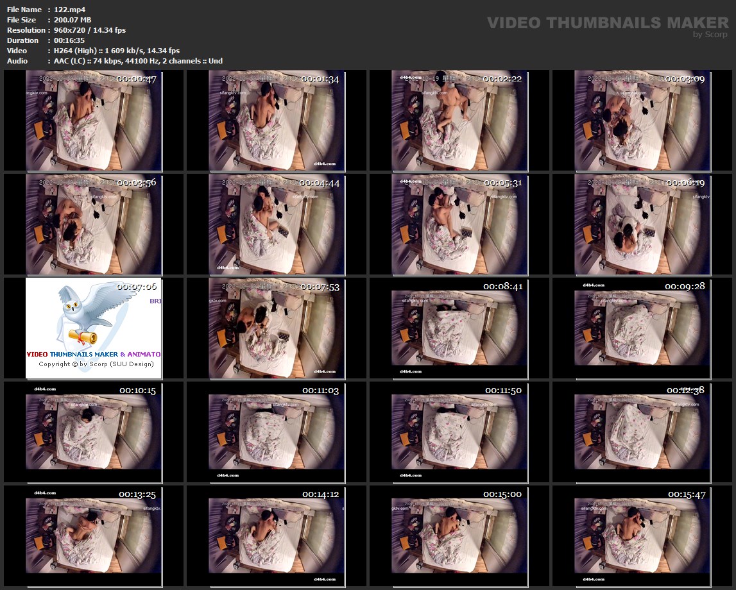Viewport: 736px width, 590px height.
Task: Open the frame labeled 00:08:41
Action: [459, 328]
